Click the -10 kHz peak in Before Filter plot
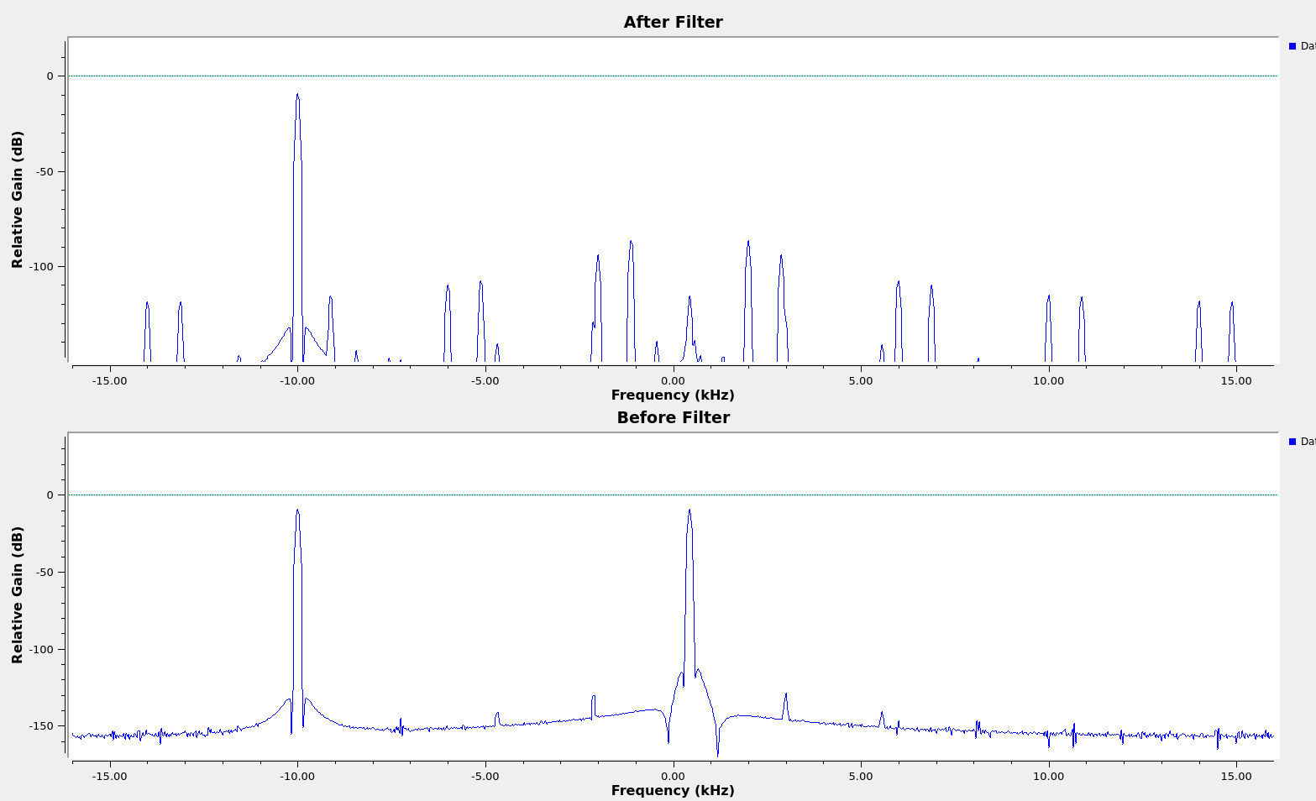 coord(297,513)
